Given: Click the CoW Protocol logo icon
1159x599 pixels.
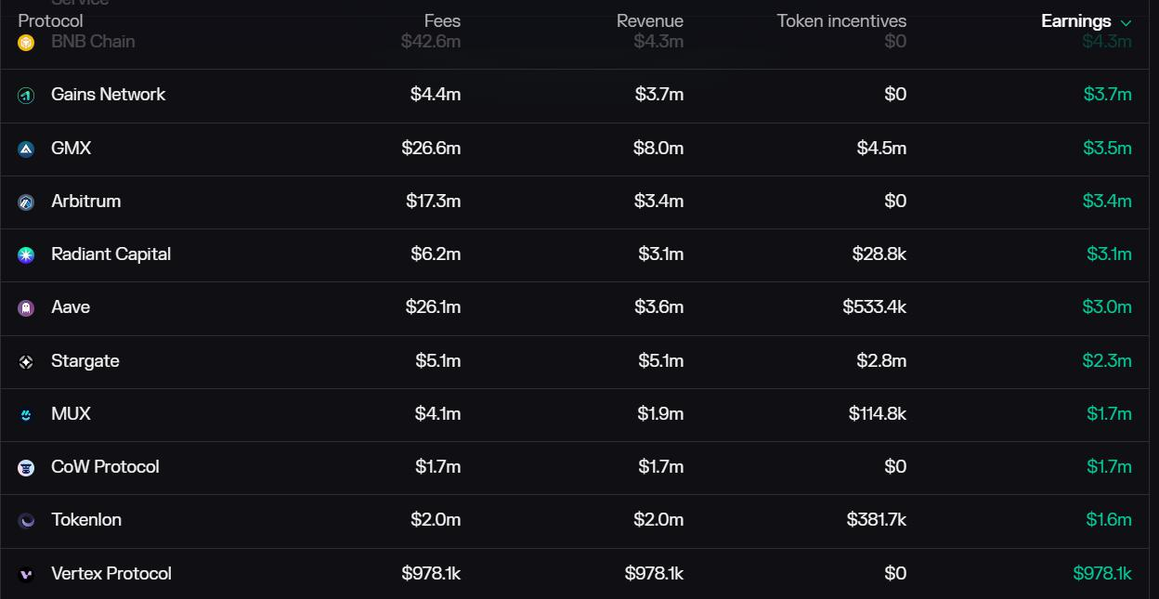Looking at the screenshot, I should coord(26,467).
